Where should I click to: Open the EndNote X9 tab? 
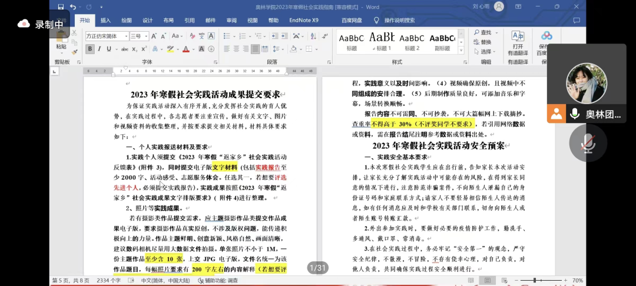coord(304,20)
